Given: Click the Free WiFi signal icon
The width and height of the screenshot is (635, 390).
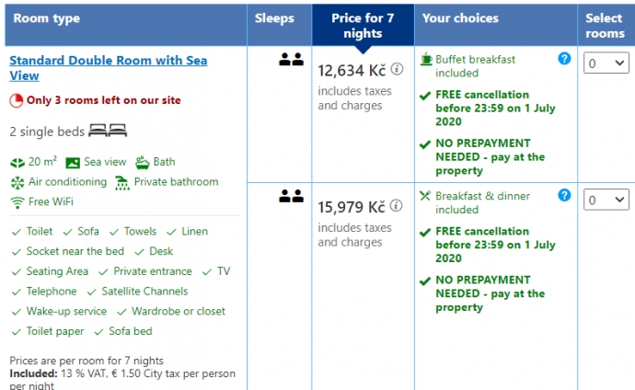Looking at the screenshot, I should click(x=17, y=202).
